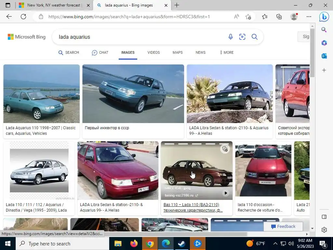333x250 pixels.
Task: Play the Ваз 110 image slideshow arrow
Action: click(226, 193)
